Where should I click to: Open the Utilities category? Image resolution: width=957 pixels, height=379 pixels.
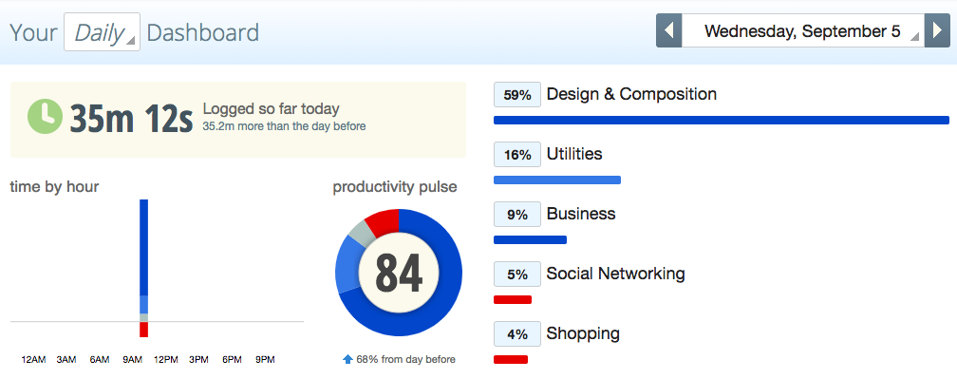574,154
